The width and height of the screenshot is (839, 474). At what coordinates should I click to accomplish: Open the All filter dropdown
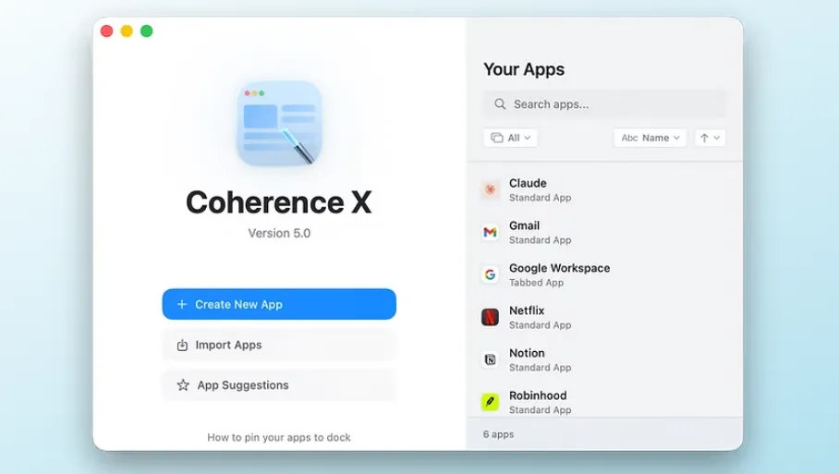coord(510,138)
